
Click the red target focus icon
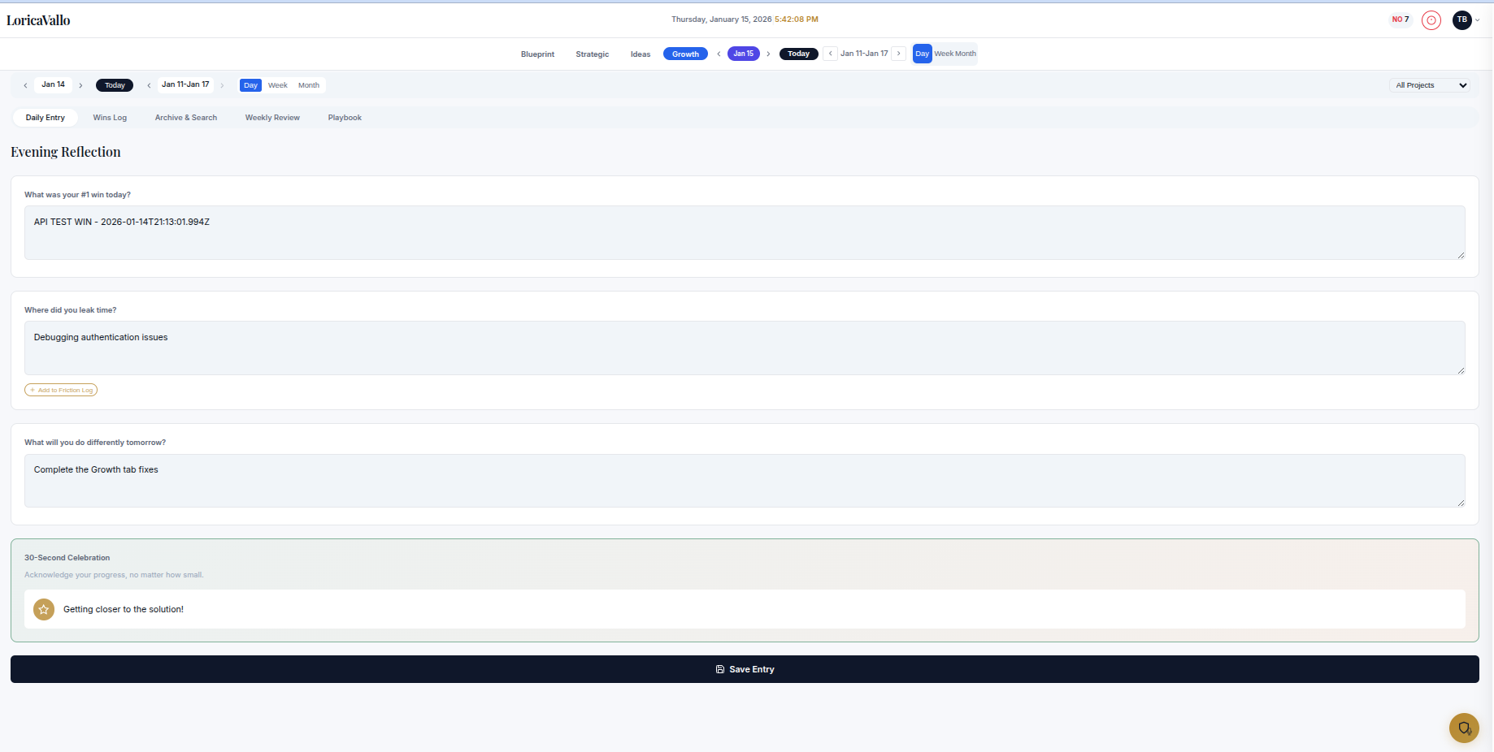[x=1431, y=20]
